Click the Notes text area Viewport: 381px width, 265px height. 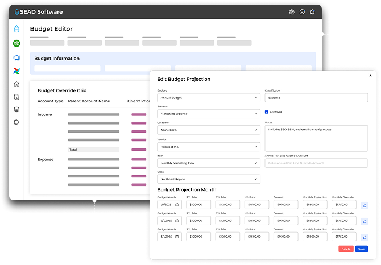(x=316, y=138)
